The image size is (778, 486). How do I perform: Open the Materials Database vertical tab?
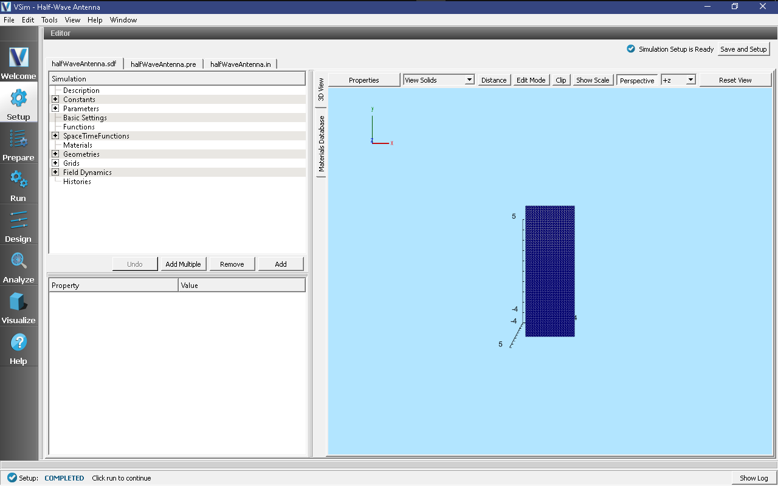click(321, 144)
